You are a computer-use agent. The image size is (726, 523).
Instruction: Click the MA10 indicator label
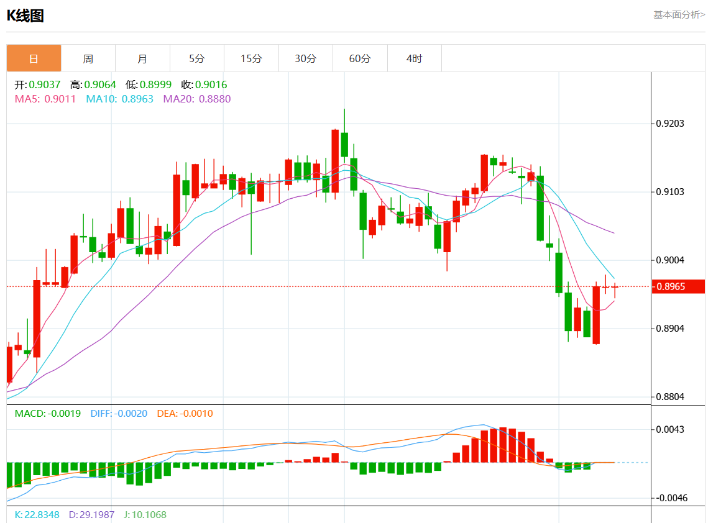pyautogui.click(x=119, y=99)
